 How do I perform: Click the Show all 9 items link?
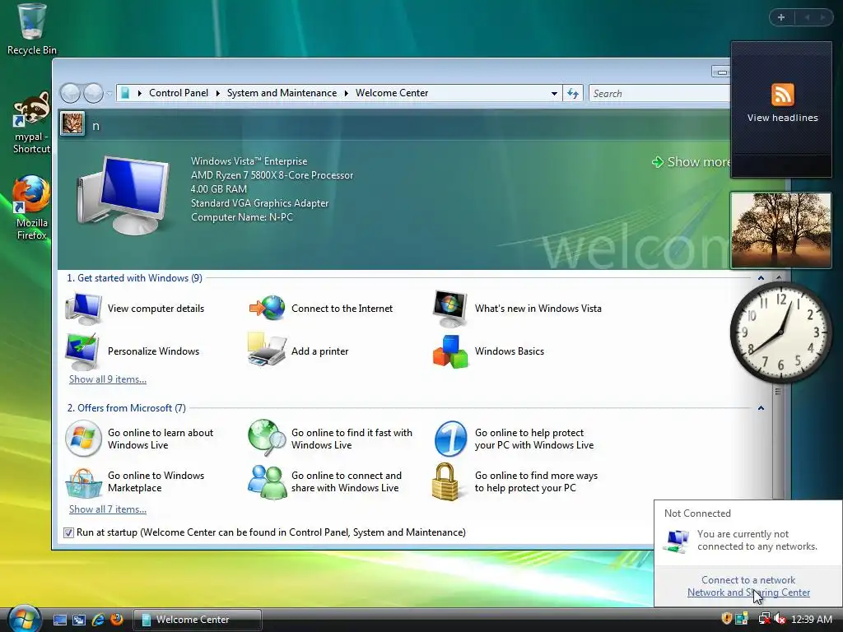tap(108, 379)
